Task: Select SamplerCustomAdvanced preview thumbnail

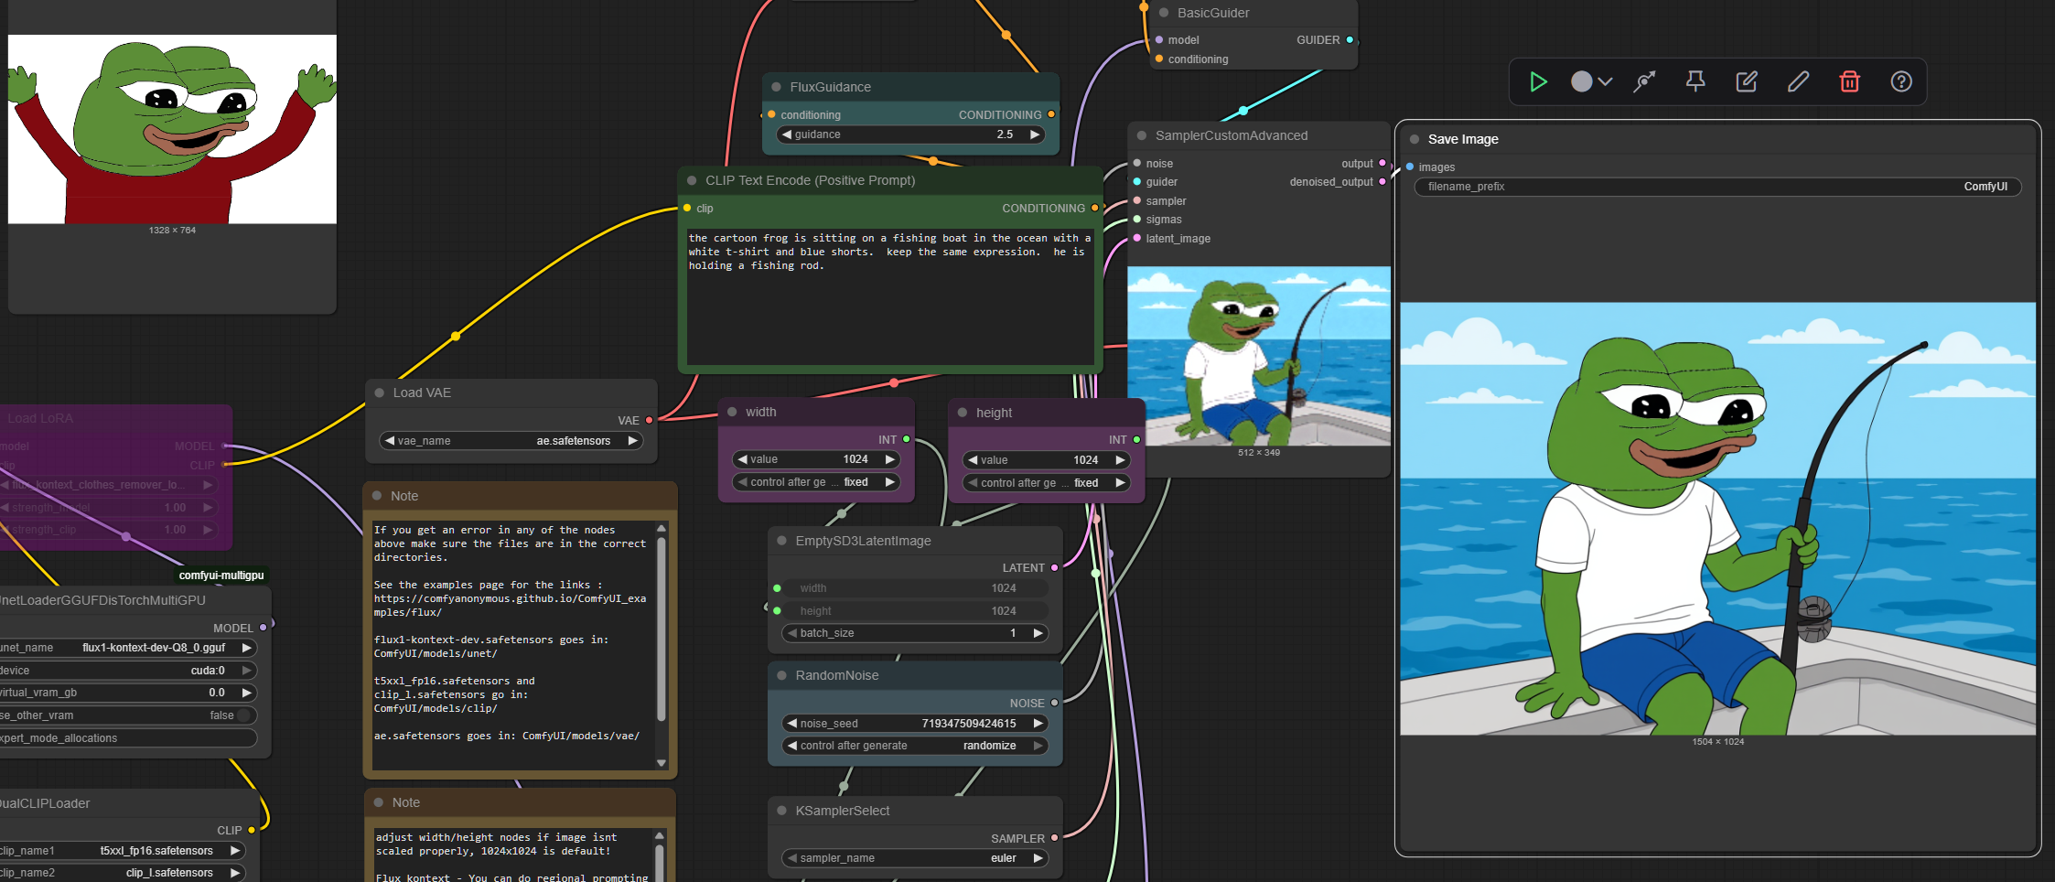Action: click(x=1259, y=356)
